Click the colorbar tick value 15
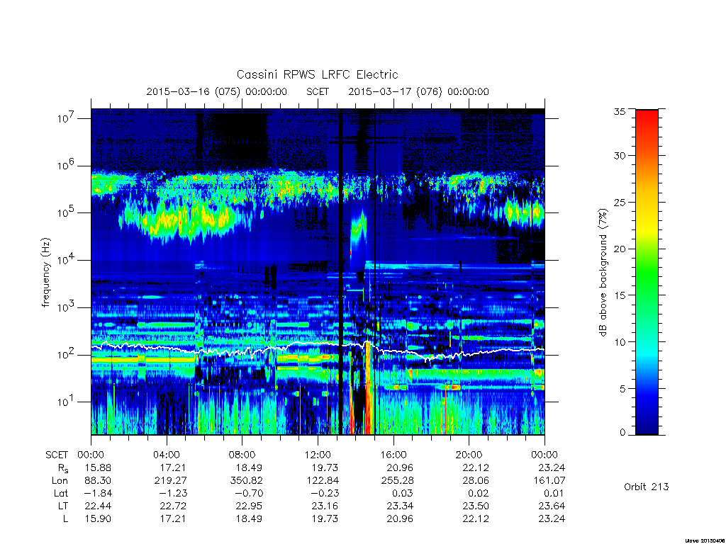726x544 pixels. click(x=620, y=295)
